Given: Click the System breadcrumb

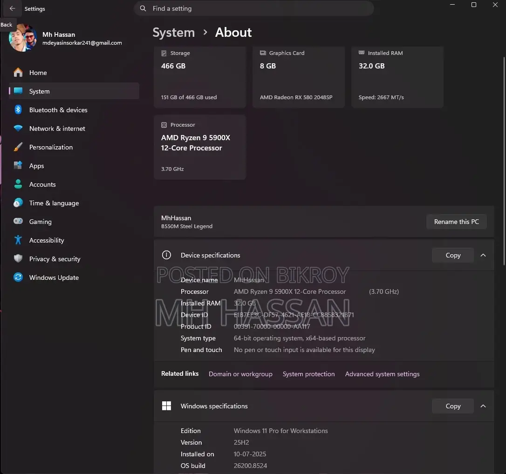Looking at the screenshot, I should coord(174,32).
